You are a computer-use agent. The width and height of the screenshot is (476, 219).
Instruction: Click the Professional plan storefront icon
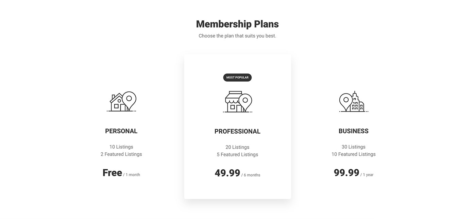238,102
